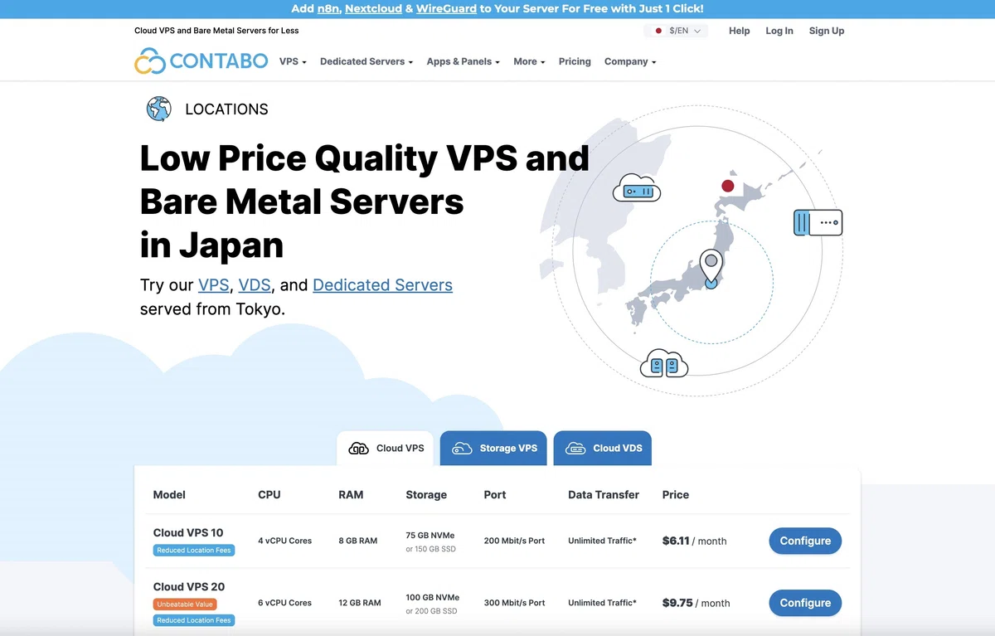Click the Storage column header
The height and width of the screenshot is (636, 995).
coord(426,494)
